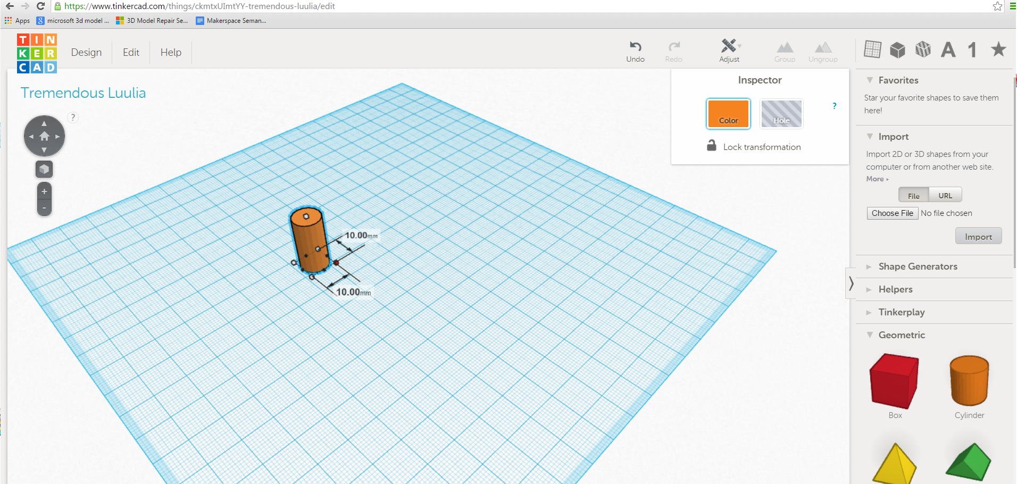Image resolution: width=1017 pixels, height=484 pixels.
Task: Pick the orange Cylinder shape
Action: pyautogui.click(x=969, y=381)
